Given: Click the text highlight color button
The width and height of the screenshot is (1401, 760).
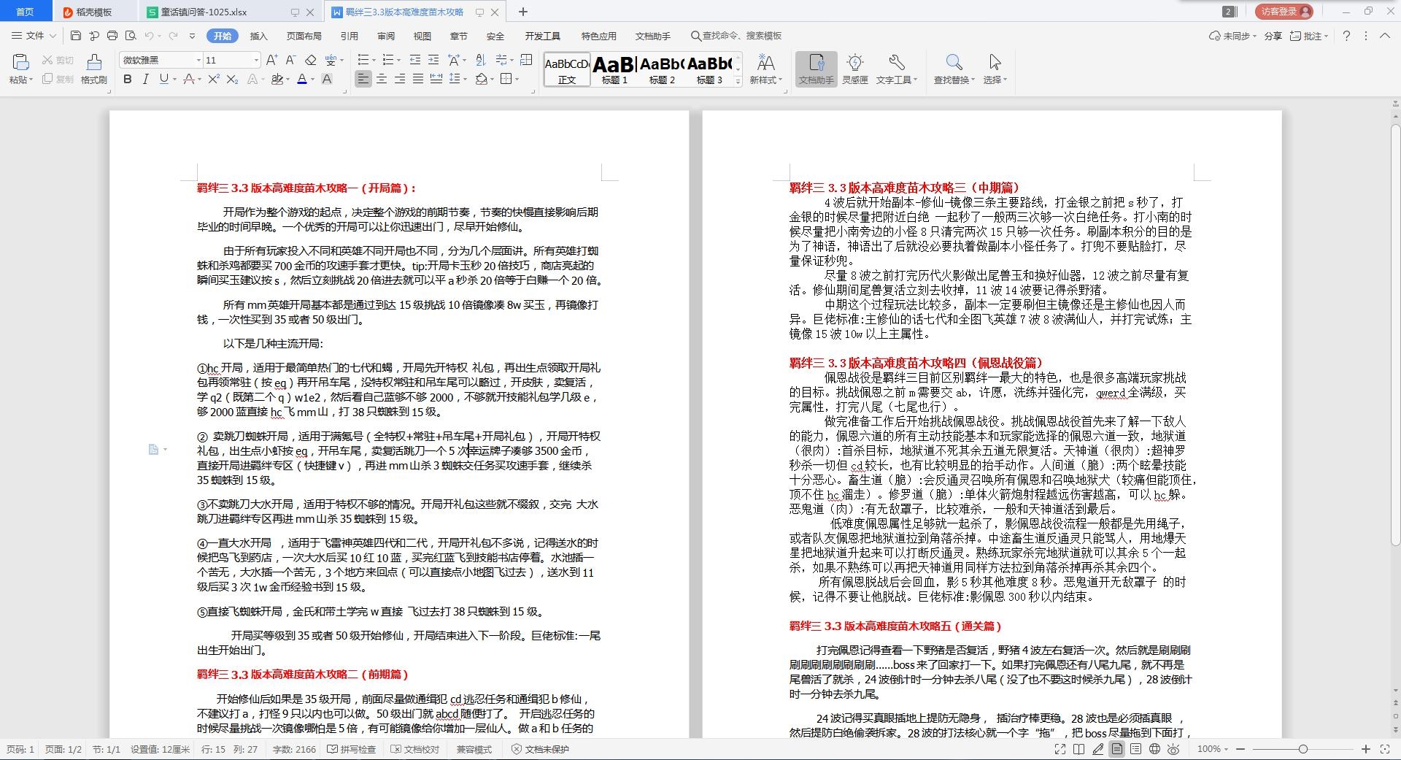Looking at the screenshot, I should point(277,79).
